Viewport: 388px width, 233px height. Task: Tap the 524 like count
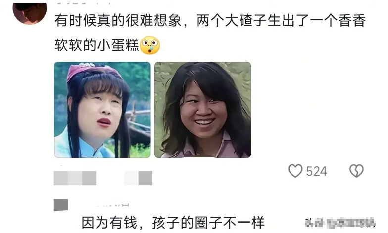[317, 171]
